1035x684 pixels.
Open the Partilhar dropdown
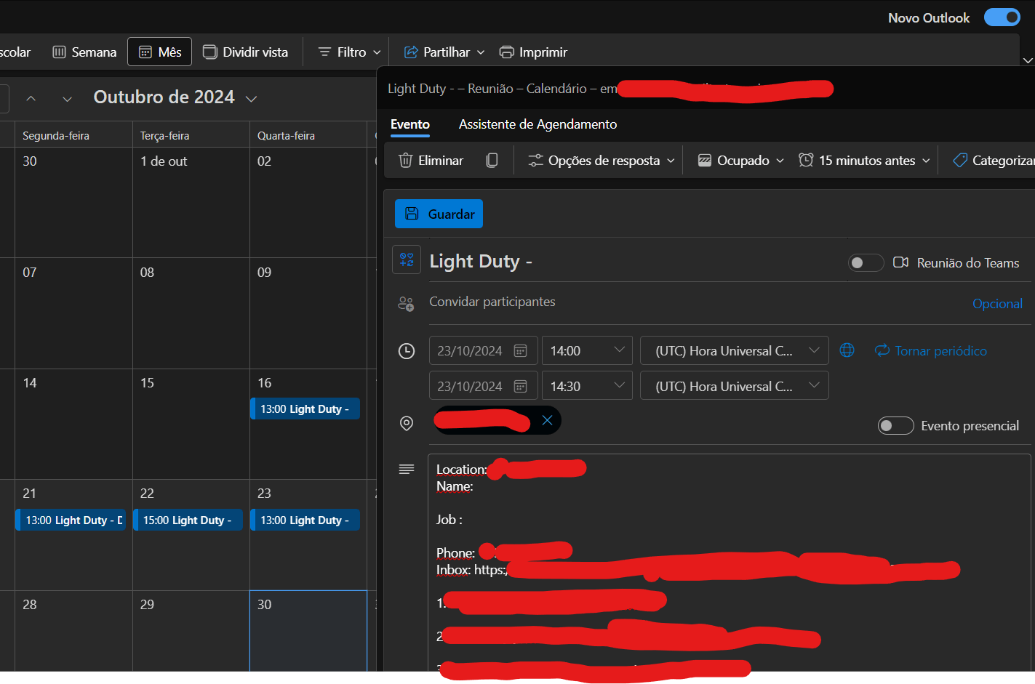click(x=444, y=52)
